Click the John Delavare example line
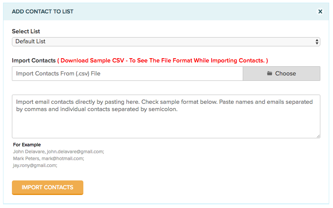The height and width of the screenshot is (208, 333). click(x=58, y=152)
